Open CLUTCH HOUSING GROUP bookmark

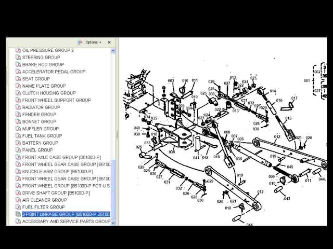pos(49,93)
